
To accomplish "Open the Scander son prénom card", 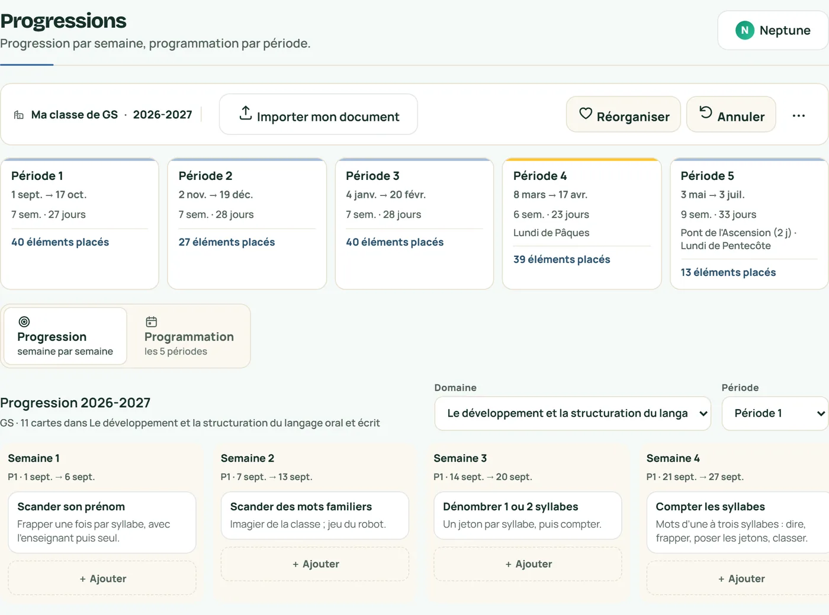I will (x=102, y=522).
